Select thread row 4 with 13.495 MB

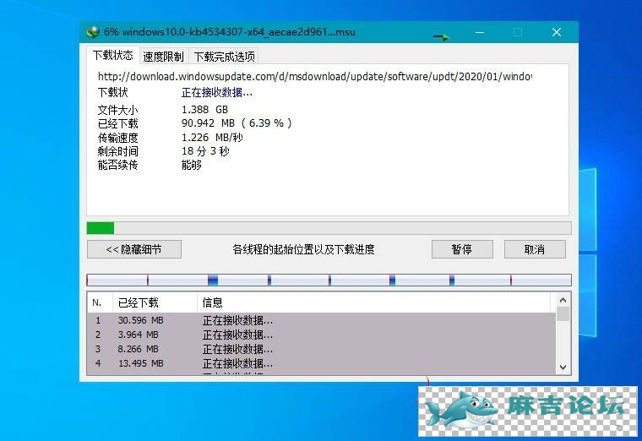pyautogui.click(x=321, y=363)
